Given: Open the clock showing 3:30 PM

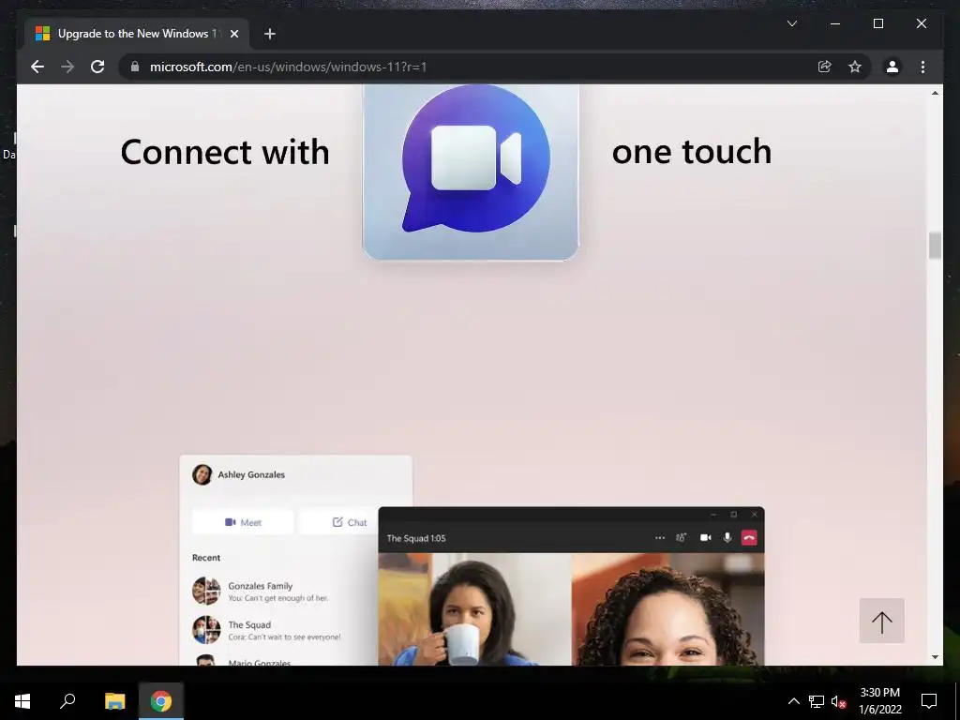Looking at the screenshot, I should click(x=879, y=701).
